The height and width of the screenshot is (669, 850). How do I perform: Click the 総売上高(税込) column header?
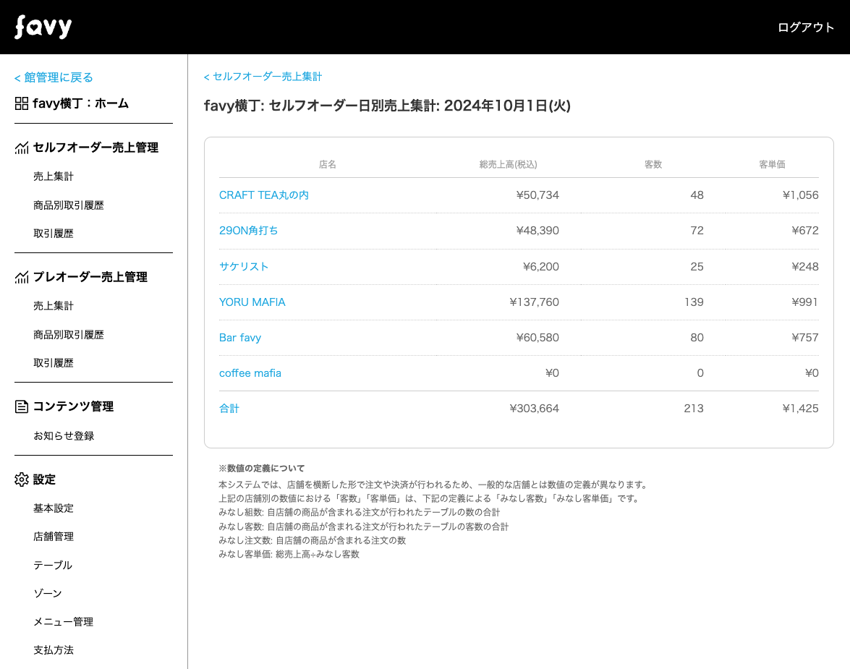click(x=508, y=164)
